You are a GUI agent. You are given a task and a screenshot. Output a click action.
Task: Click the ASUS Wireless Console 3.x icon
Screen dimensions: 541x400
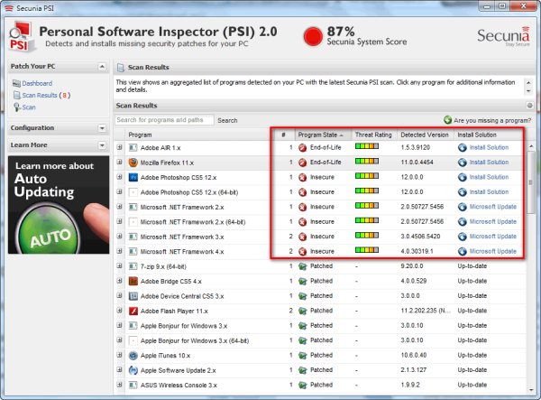pos(133,385)
